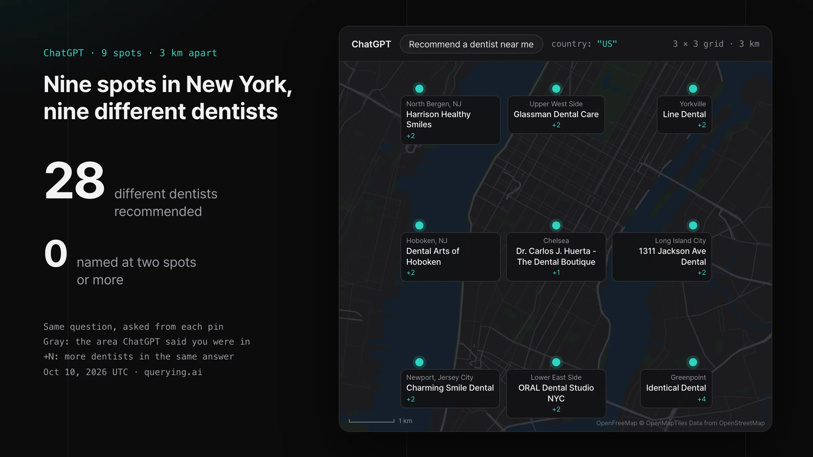This screenshot has height=457, width=813.
Task: Click the 'Recommend a dentist near me' prompt field
Action: click(x=471, y=44)
